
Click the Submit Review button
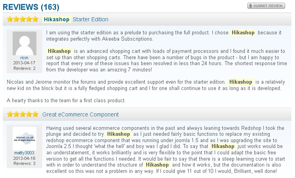(x=266, y=6)
